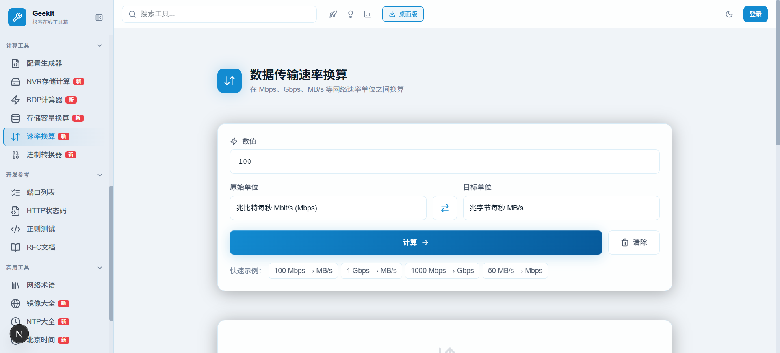Screen dimensions: 780x353
Task: Click the lightning icon beside 数值
Action: [x=234, y=141]
